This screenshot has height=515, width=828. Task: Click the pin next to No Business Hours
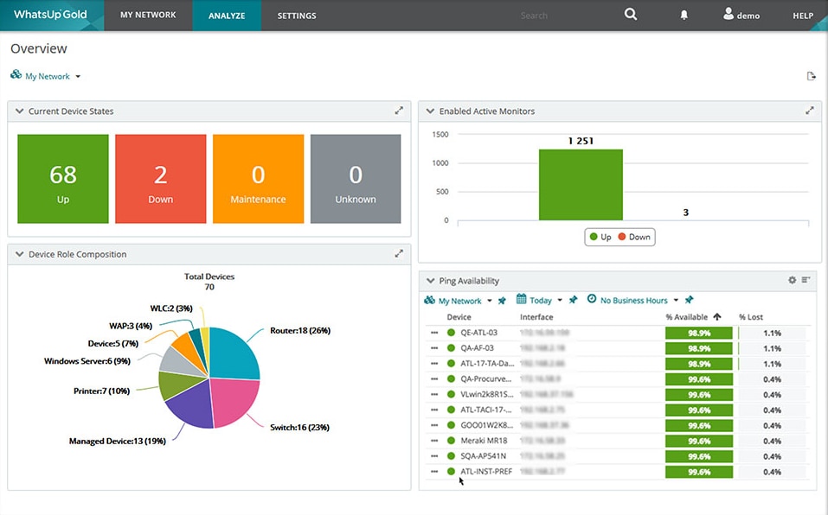[x=689, y=300]
